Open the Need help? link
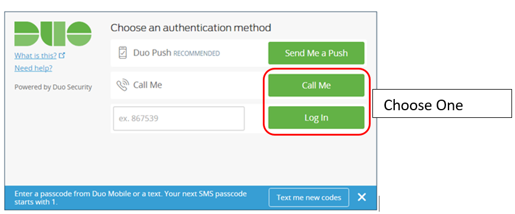Viewport: 515px width, 214px height. (33, 68)
